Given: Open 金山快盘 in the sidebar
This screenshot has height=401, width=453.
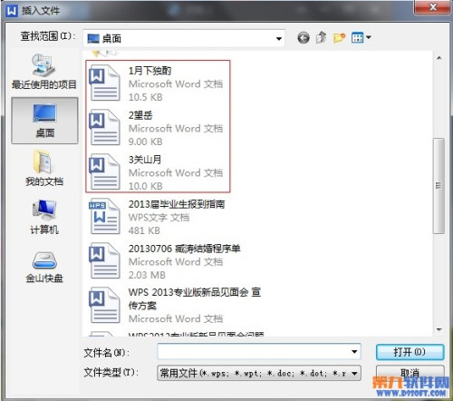Looking at the screenshot, I should (x=44, y=267).
